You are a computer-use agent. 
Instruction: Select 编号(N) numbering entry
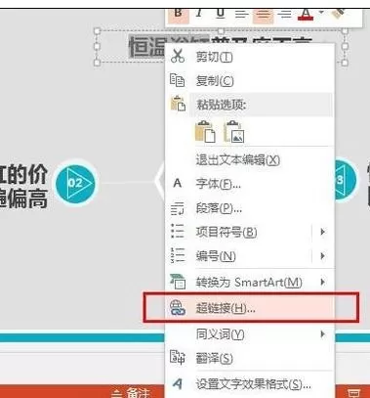coord(216,256)
